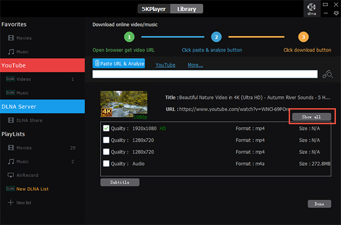Screen dimensions: 341x225
Task: Click 'Format : m4a' text
Action: pos(250,163)
